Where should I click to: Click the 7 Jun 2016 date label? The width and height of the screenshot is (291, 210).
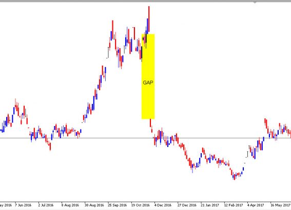(x=23, y=205)
